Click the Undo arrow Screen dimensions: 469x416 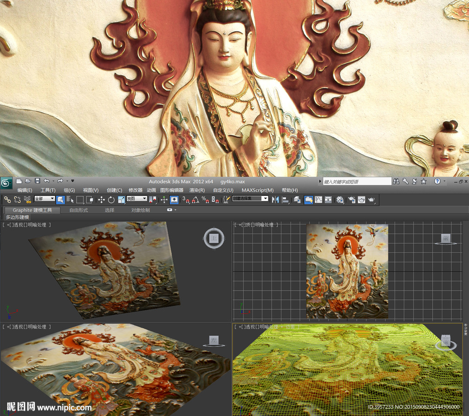tap(47, 181)
